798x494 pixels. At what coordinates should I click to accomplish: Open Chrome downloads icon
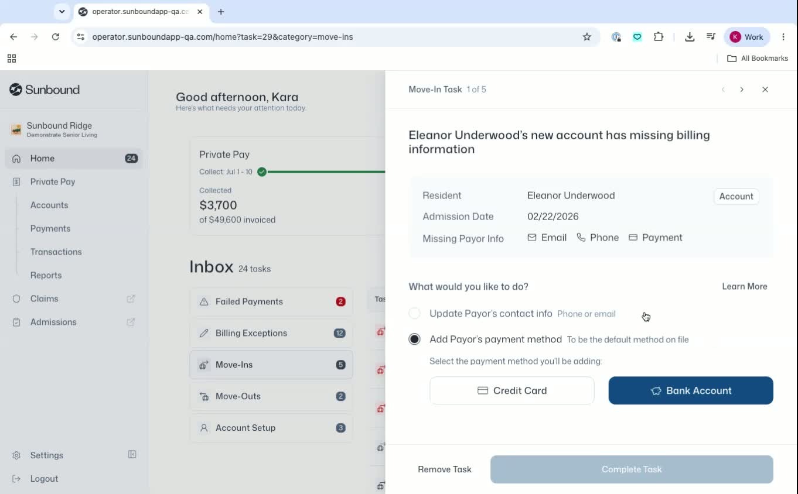click(x=690, y=37)
